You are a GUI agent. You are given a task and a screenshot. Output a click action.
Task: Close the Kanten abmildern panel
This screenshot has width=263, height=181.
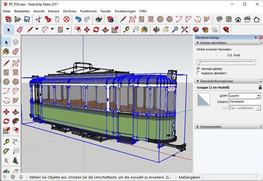261,43
